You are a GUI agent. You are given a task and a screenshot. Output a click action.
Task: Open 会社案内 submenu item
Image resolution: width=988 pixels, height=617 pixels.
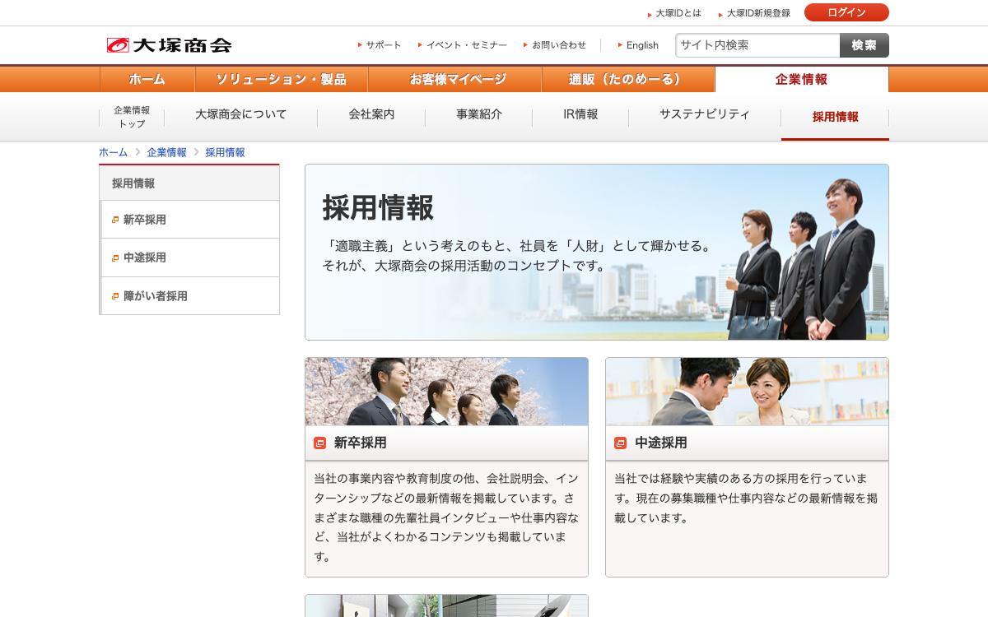point(371,115)
